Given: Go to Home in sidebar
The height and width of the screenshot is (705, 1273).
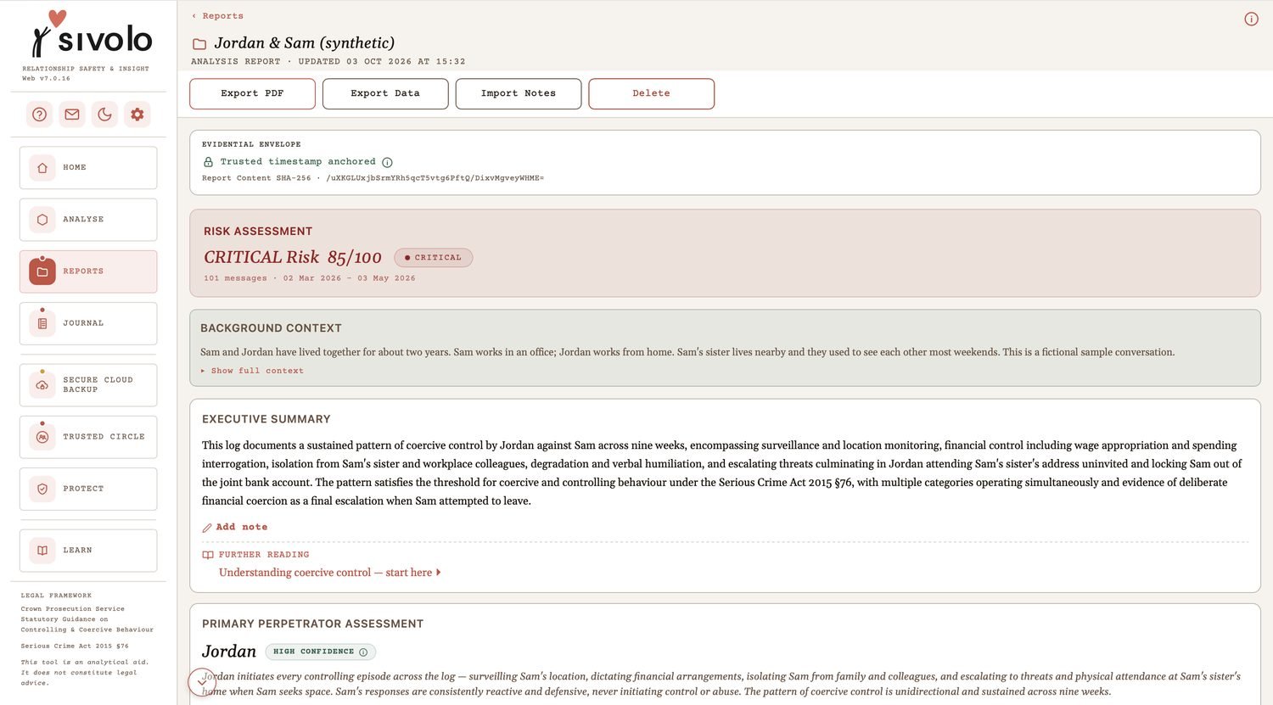Looking at the screenshot, I should (88, 168).
